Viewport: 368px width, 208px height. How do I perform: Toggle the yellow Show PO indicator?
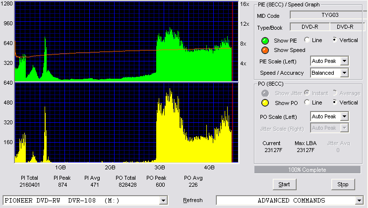[265, 103]
